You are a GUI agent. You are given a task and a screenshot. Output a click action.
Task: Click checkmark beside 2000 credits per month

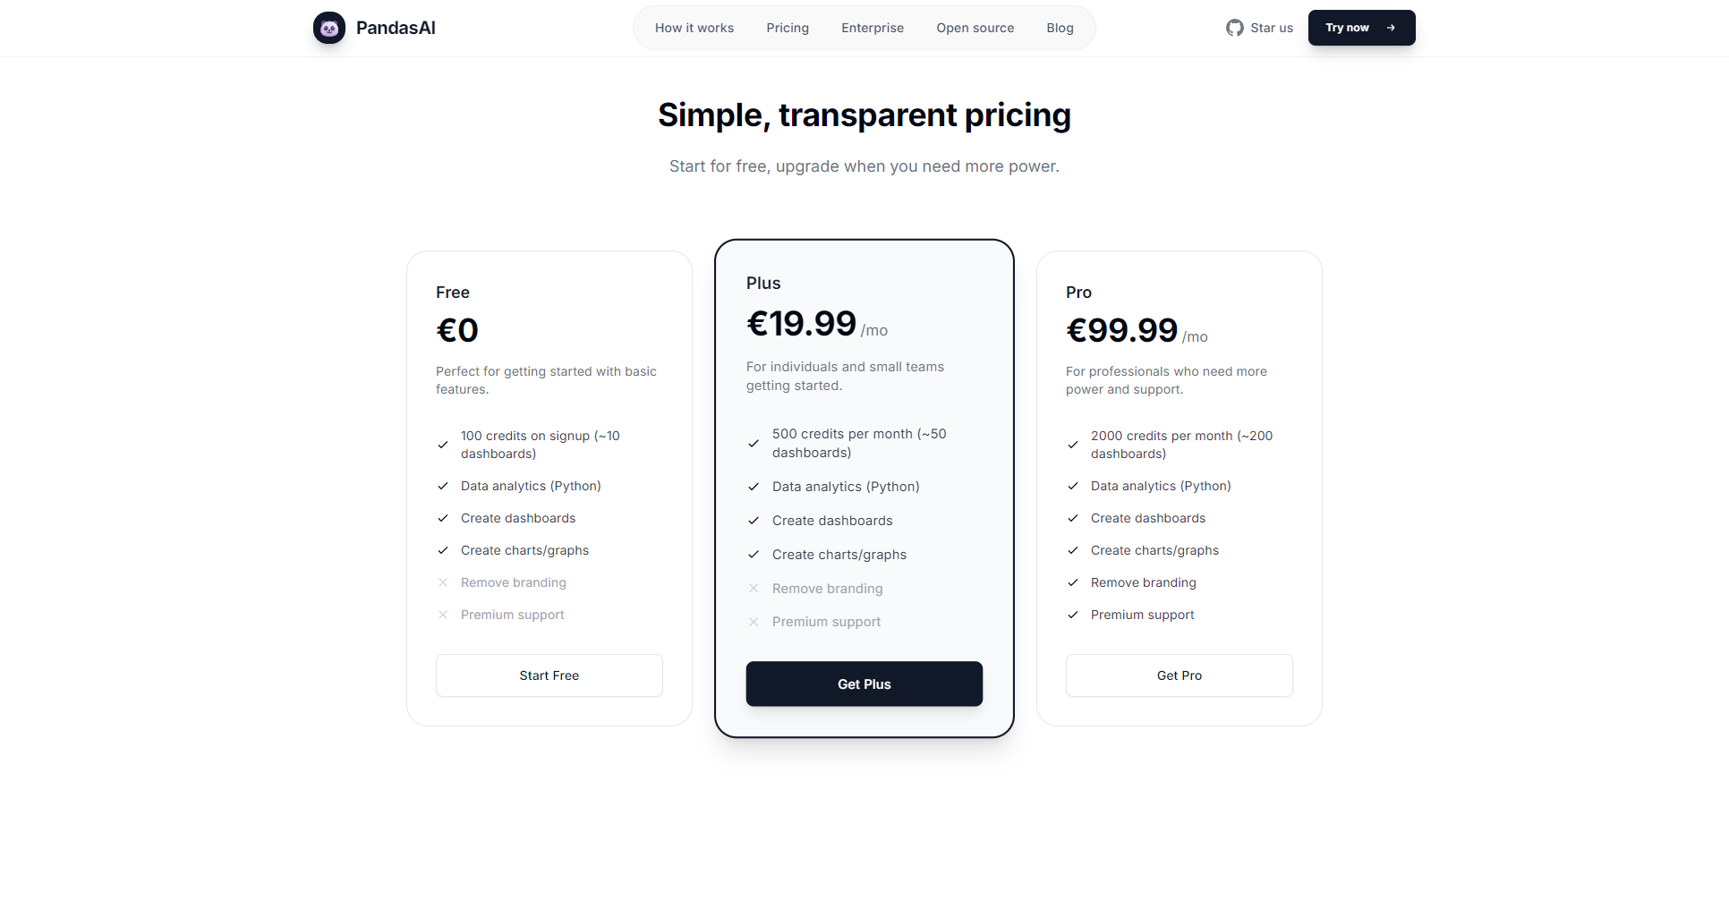(1073, 445)
